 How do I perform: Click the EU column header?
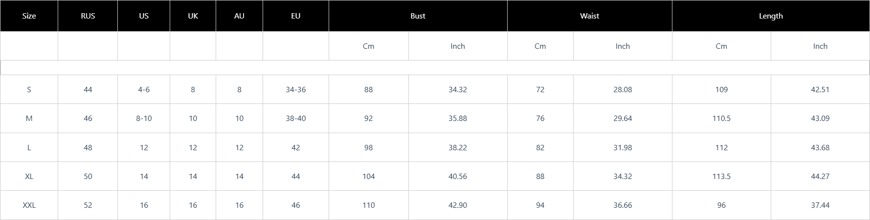click(x=296, y=16)
